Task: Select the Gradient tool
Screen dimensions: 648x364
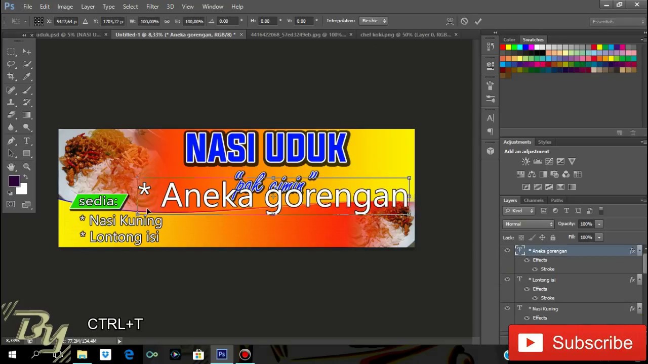Action: 27,115
